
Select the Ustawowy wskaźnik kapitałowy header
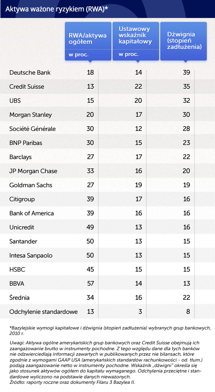coord(136,41)
